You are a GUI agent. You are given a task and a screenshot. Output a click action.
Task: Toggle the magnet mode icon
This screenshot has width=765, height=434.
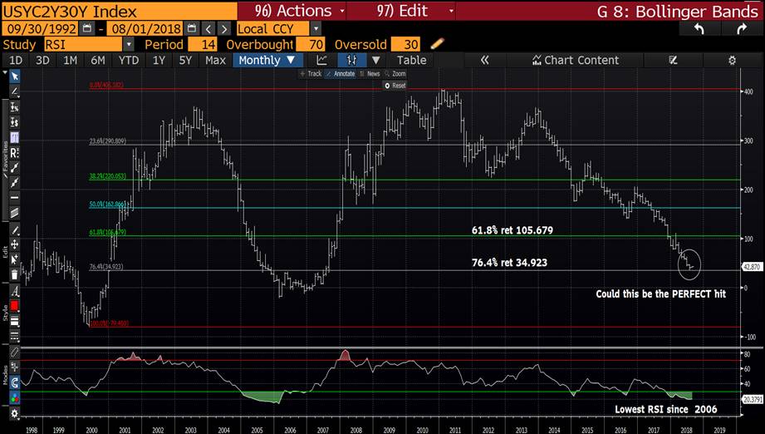pyautogui.click(x=15, y=382)
